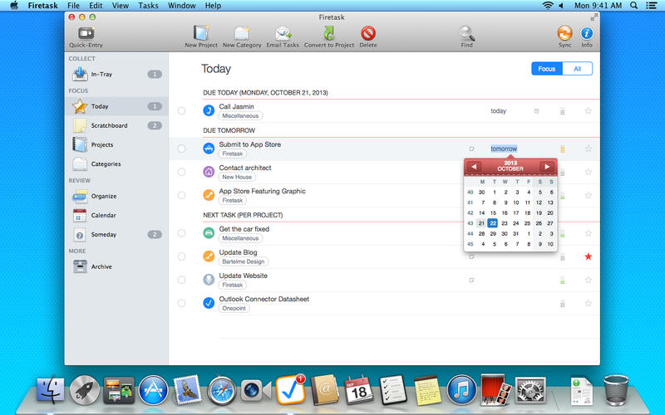665x415 pixels.
Task: Open note icon of Update Website
Action: pos(471,280)
